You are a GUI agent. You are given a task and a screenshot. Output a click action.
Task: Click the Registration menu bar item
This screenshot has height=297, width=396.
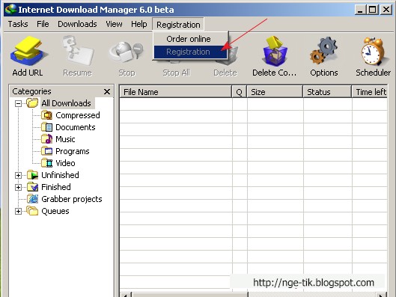(x=178, y=25)
